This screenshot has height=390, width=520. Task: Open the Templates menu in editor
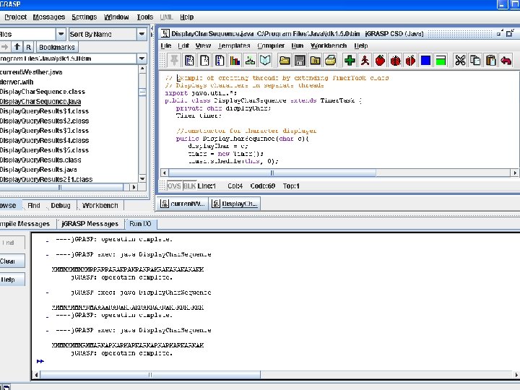[x=234, y=45]
